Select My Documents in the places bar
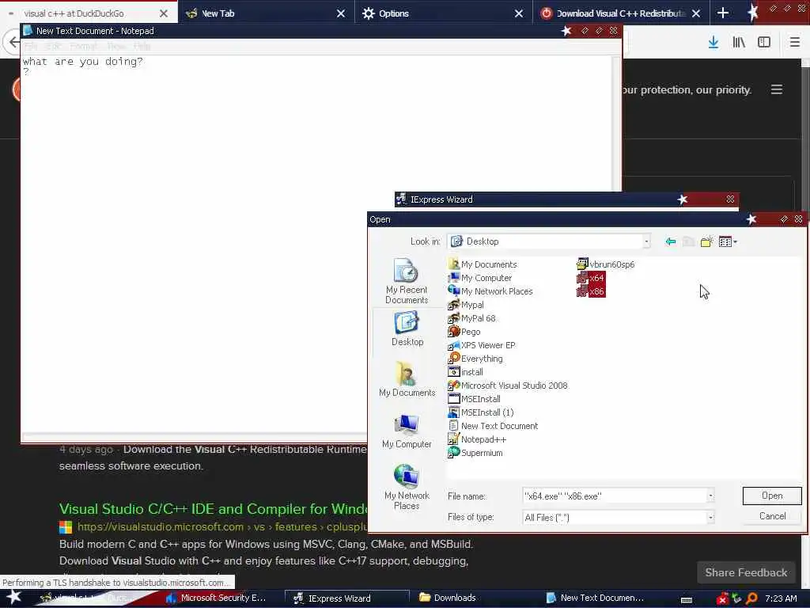This screenshot has height=608, width=810. [x=407, y=379]
